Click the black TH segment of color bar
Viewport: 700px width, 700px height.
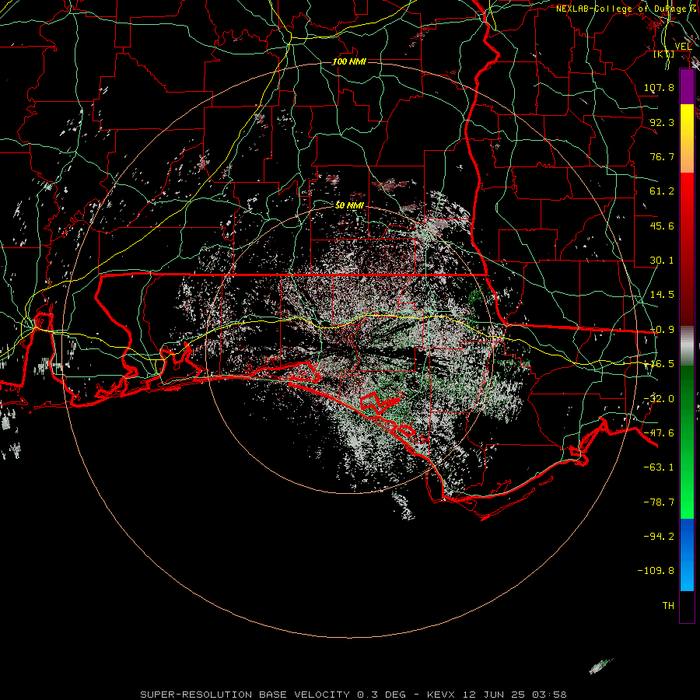[687, 606]
